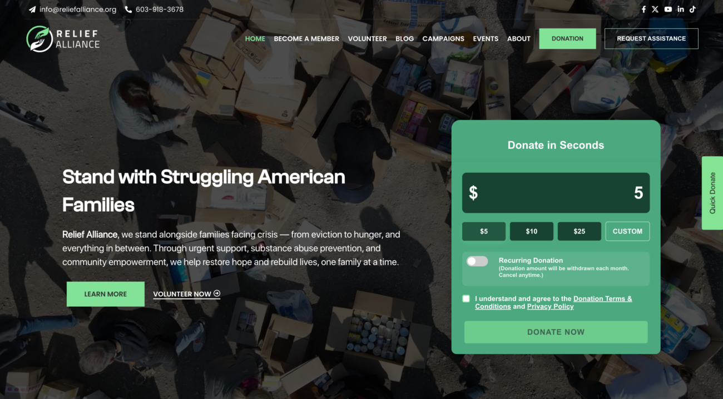The image size is (723, 399).
Task: Open the Quick Donate side tab
Action: pos(712,193)
